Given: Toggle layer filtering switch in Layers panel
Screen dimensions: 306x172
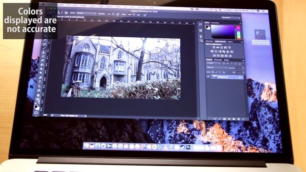Looking at the screenshot, I should coord(243,64).
